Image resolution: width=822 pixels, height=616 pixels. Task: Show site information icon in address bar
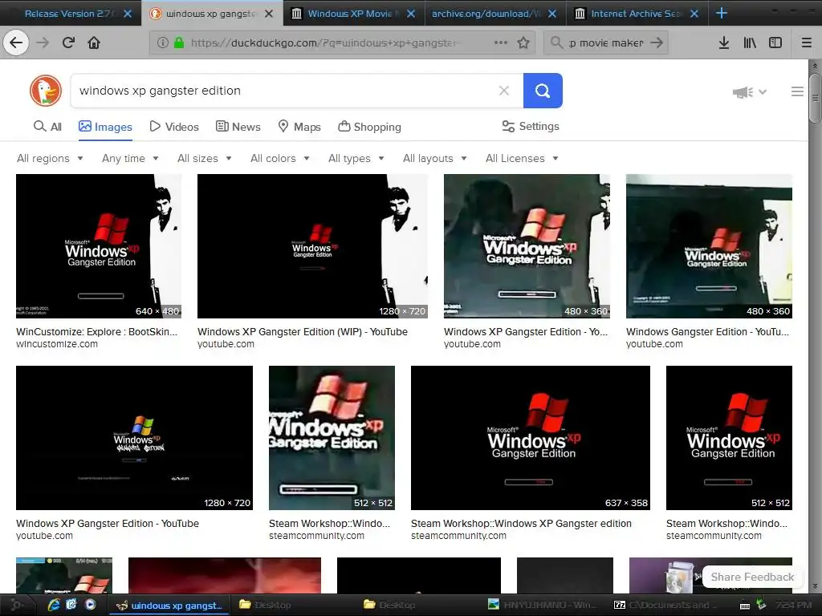point(162,43)
